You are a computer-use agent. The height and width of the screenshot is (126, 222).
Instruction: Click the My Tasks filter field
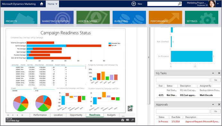(183, 80)
